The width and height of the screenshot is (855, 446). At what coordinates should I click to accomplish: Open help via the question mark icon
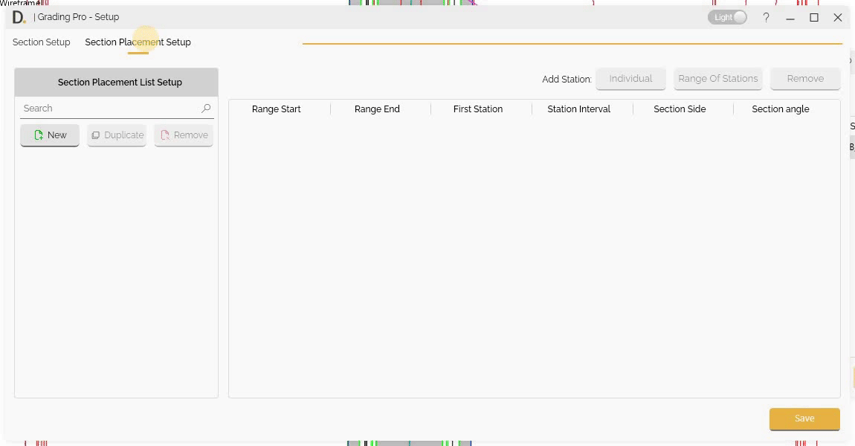coord(766,17)
